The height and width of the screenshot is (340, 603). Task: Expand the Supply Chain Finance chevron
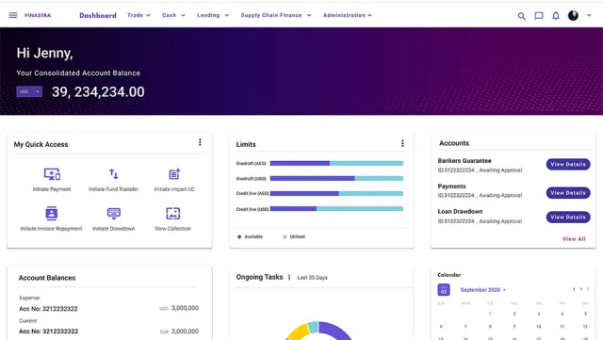(x=309, y=15)
